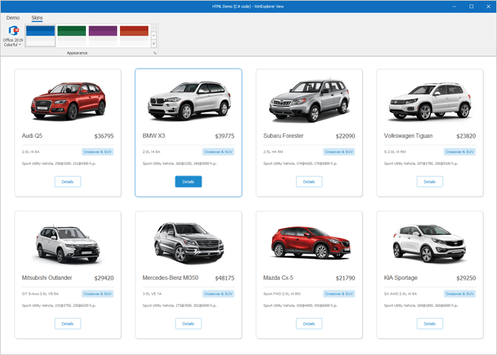Click Crossover & SUV tag on Mercedes-Benz Ml350
The image size is (497, 355).
(x=219, y=294)
